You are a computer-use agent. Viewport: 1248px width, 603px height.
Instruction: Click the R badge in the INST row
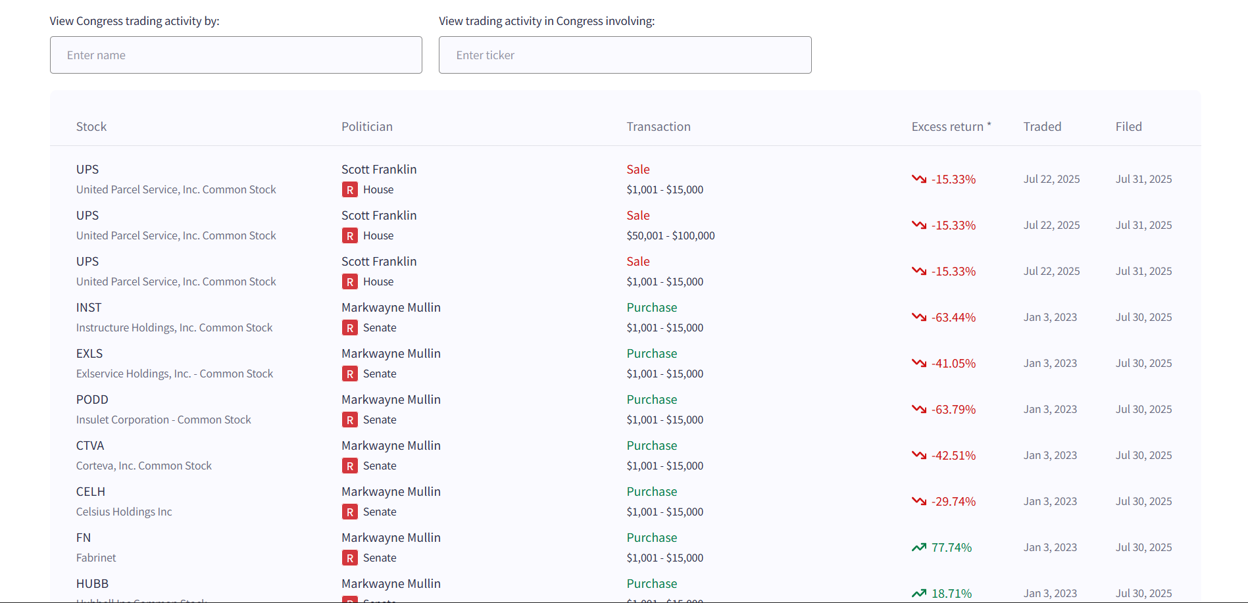(349, 328)
